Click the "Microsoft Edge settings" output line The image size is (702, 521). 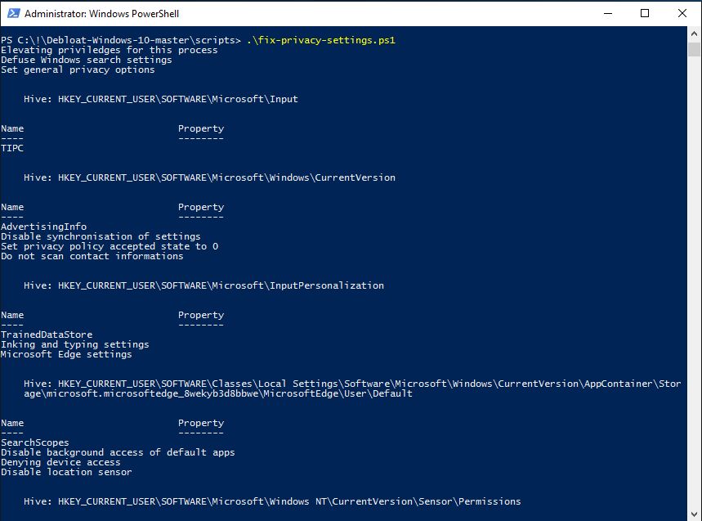tap(66, 354)
